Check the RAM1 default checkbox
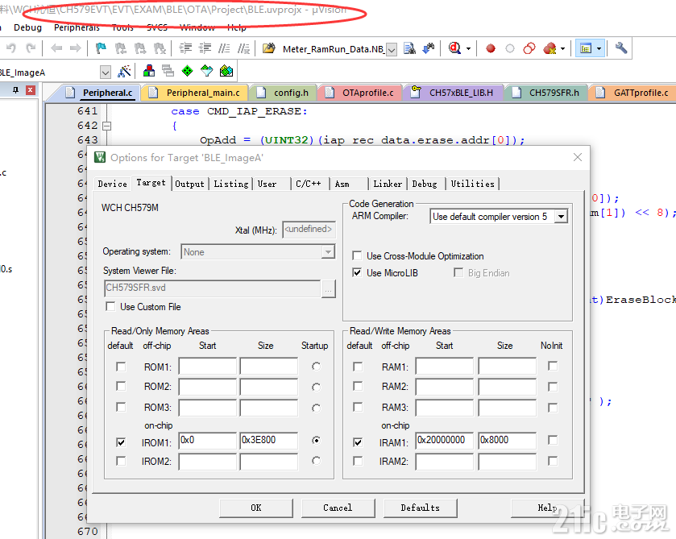Image resolution: width=676 pixels, height=539 pixels. coord(358,367)
